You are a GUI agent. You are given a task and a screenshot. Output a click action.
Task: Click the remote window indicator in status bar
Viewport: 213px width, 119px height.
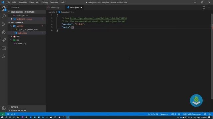coord(3,114)
